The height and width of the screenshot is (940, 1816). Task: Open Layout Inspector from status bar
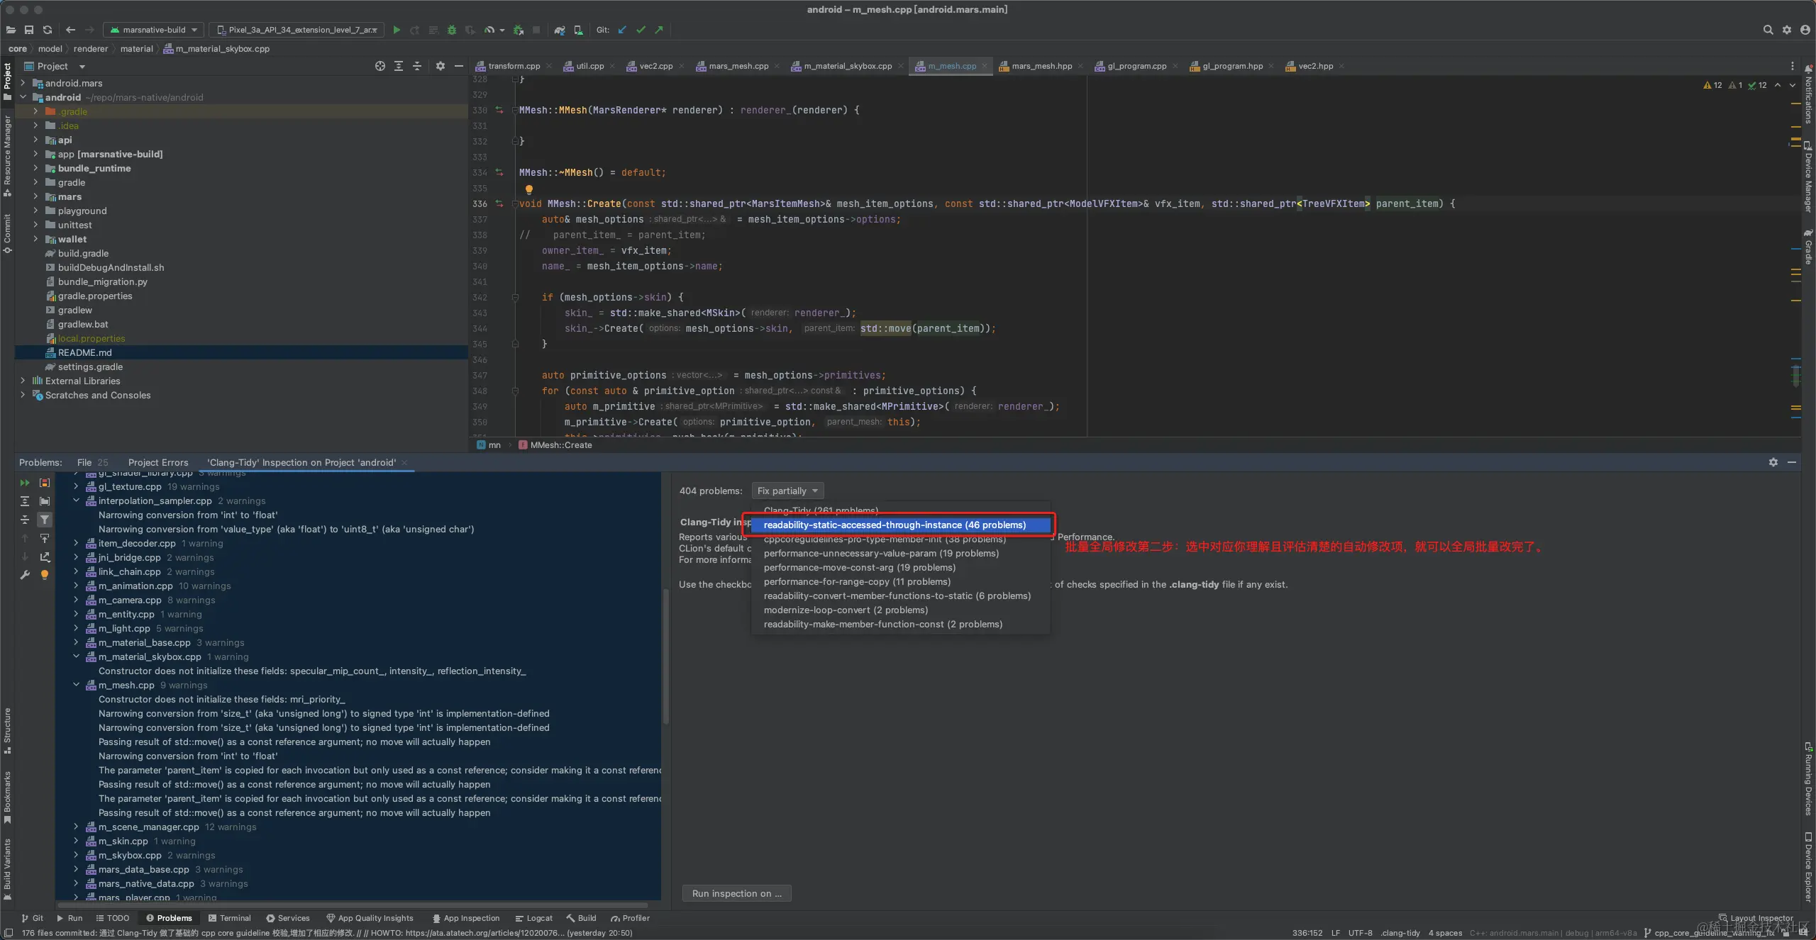point(1756,918)
